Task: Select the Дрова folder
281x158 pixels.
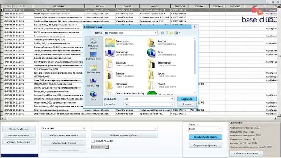Action: point(161,75)
